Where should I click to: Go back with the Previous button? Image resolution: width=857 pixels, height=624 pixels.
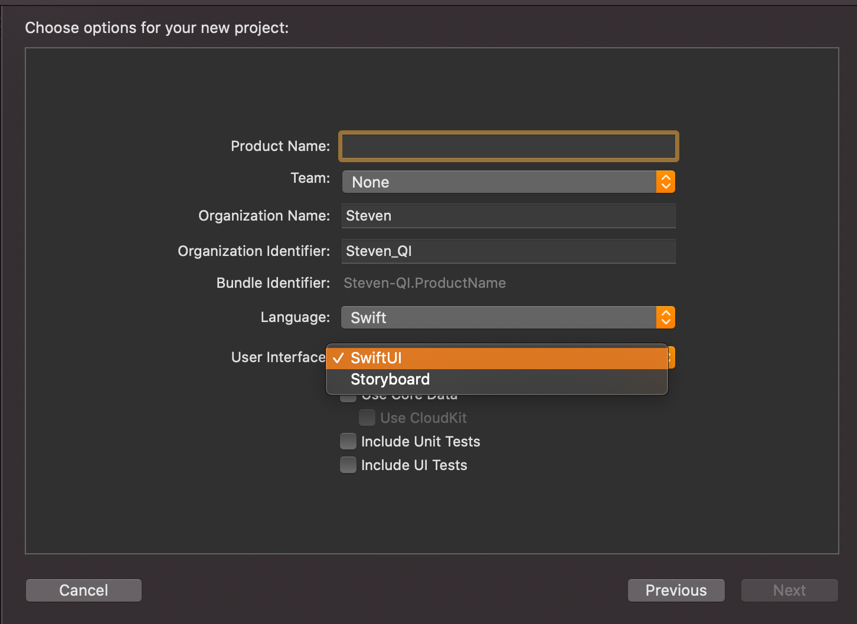click(676, 590)
